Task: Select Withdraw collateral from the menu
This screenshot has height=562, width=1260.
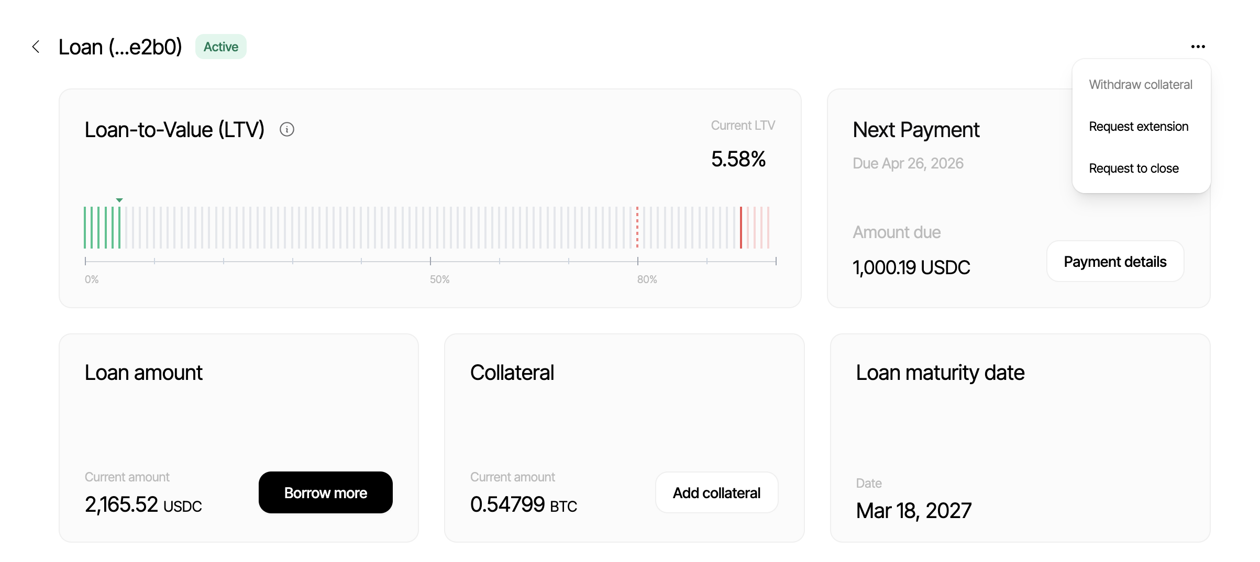Action: point(1140,84)
